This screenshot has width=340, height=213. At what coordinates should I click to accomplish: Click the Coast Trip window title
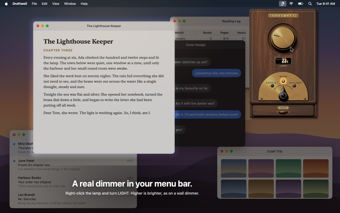275,151
